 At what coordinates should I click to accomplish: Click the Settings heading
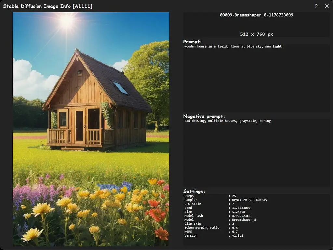194,191
